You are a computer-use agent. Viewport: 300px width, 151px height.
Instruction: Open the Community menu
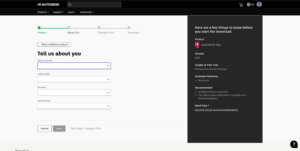[87, 12]
